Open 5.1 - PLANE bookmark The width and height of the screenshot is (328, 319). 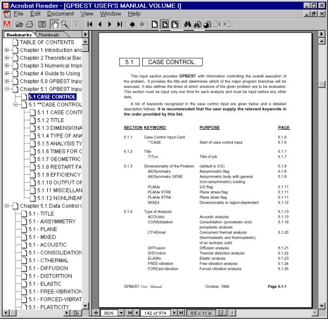43,229
